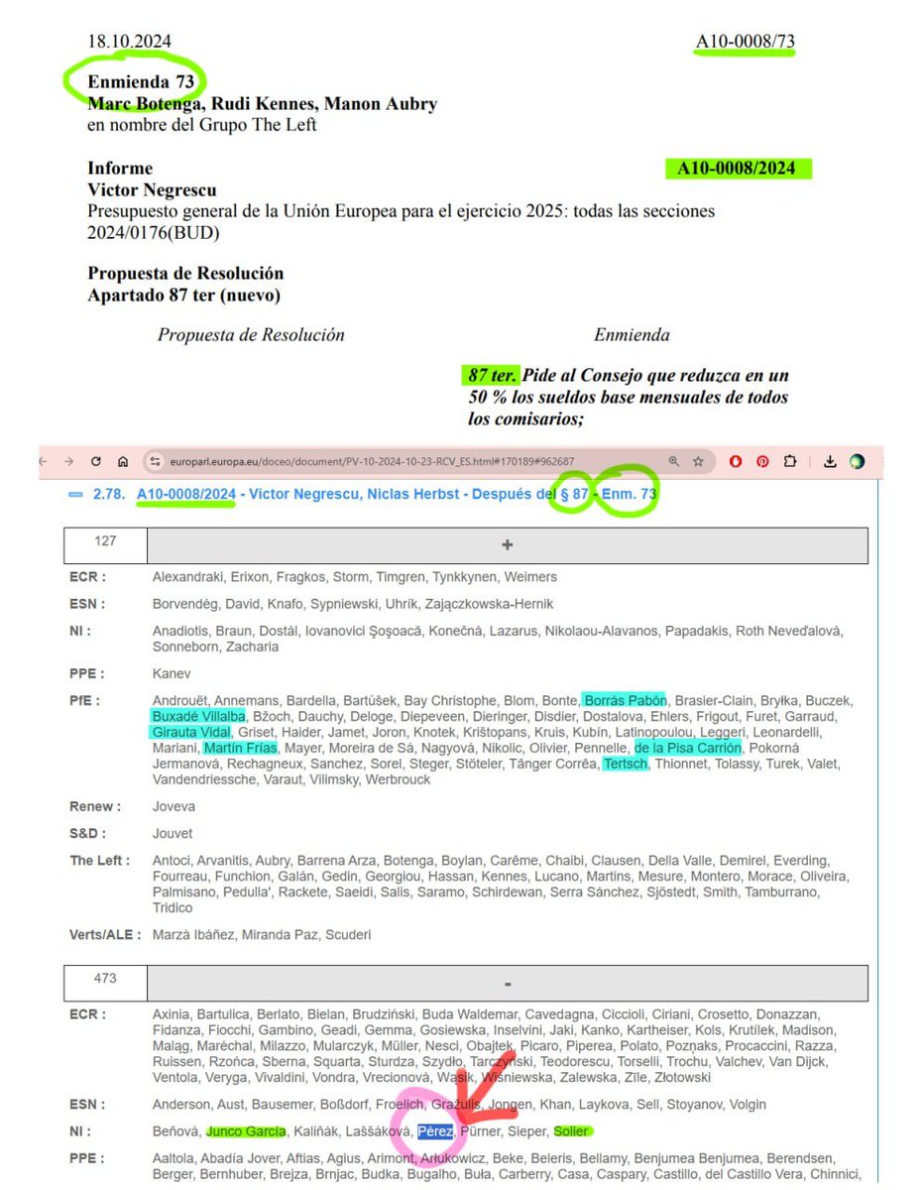Select the name Marzà Ibáñez

(195, 934)
